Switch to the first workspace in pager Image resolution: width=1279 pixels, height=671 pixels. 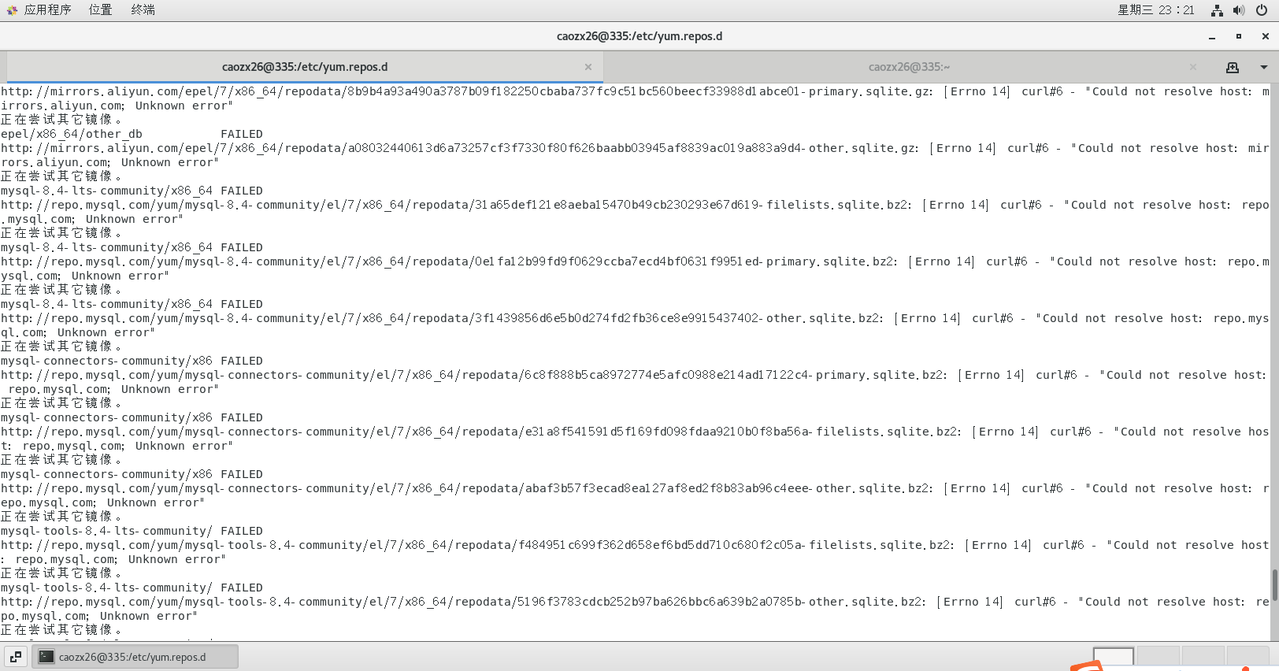coord(1114,657)
